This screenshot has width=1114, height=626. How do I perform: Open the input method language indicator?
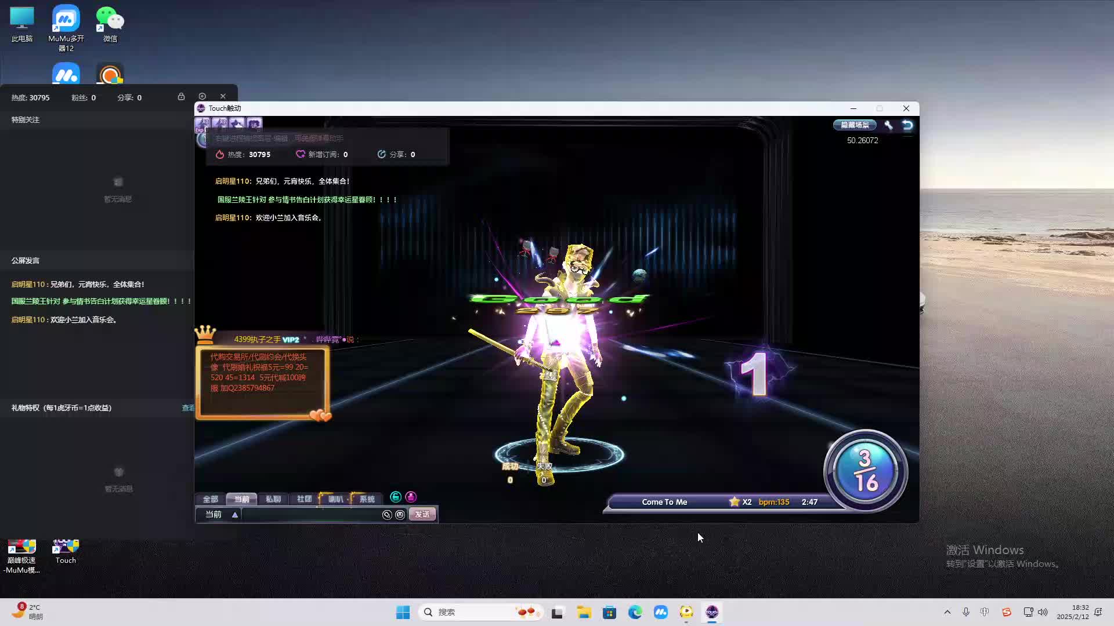point(985,612)
